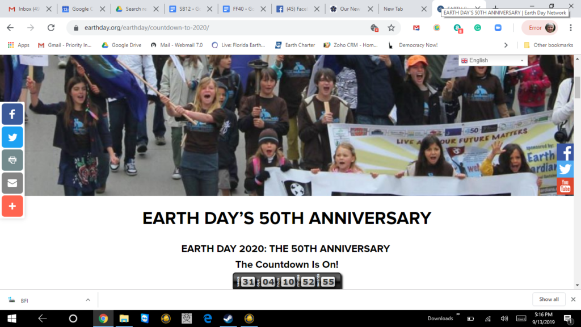581x327 pixels.
Task: Click the page vertical scrollbar thumb
Action: click(577, 87)
